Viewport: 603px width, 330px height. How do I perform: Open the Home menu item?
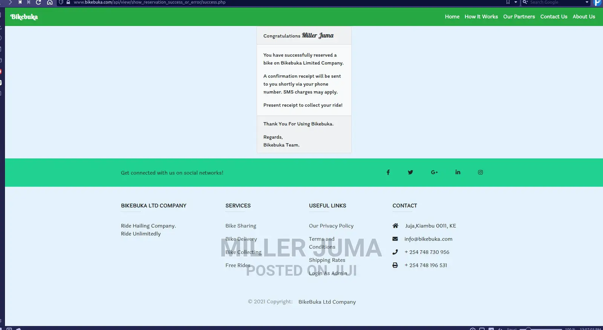click(452, 17)
